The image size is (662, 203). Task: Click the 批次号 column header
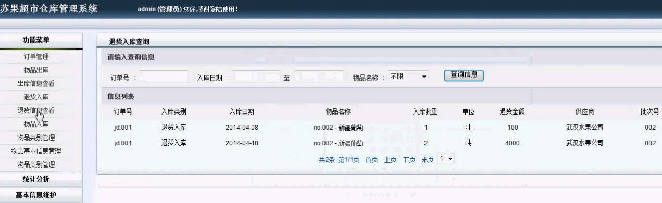(649, 112)
